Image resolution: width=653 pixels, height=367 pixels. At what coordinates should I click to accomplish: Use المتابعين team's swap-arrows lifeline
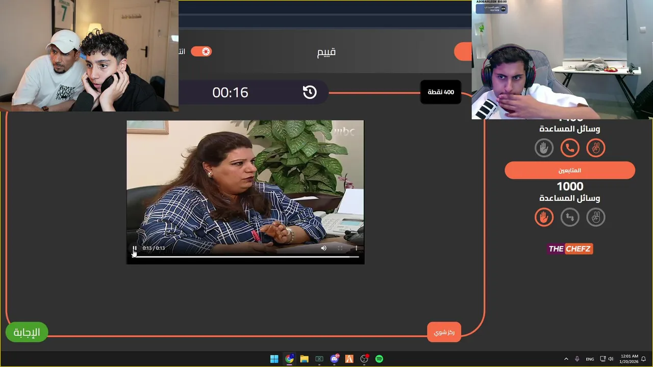click(x=570, y=217)
